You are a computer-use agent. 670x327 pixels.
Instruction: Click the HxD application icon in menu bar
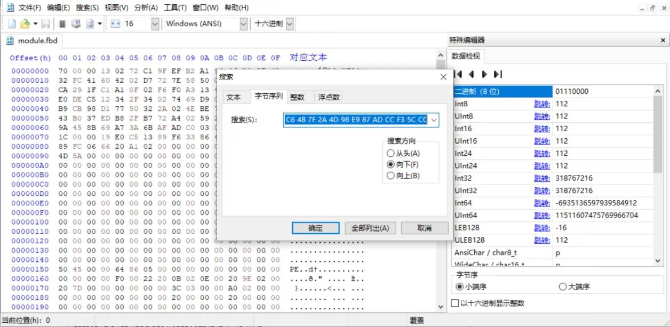click(x=10, y=7)
